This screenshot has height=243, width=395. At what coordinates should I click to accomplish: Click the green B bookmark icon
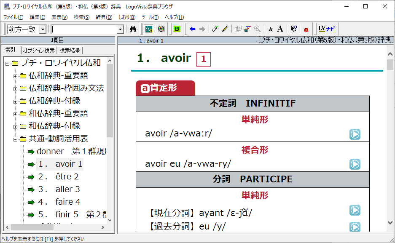tap(177, 29)
